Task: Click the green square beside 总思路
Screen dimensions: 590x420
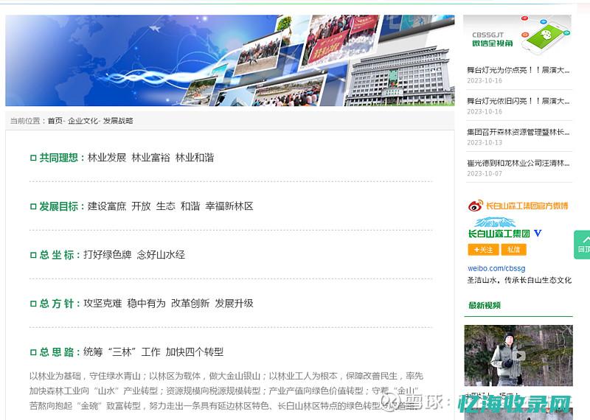Action: click(33, 352)
